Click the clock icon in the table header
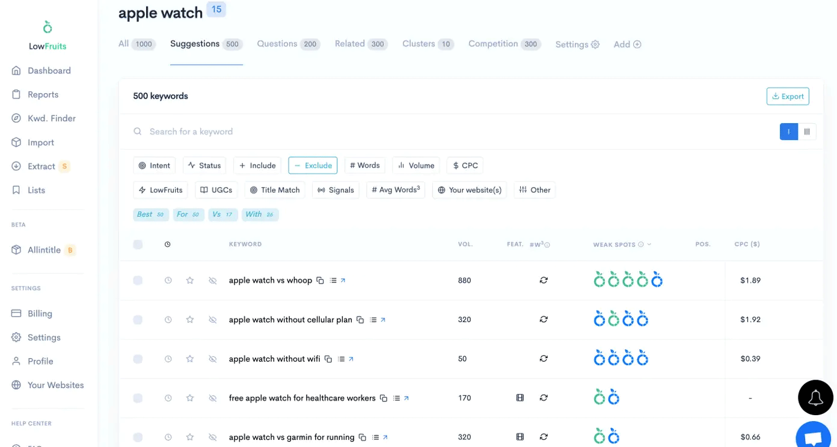The image size is (837, 447). pos(167,245)
